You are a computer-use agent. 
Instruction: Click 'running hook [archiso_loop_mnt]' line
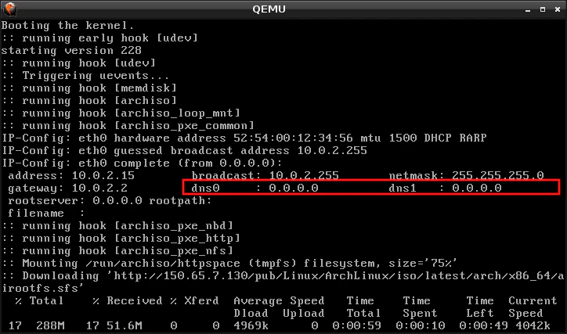pyautogui.click(x=121, y=113)
